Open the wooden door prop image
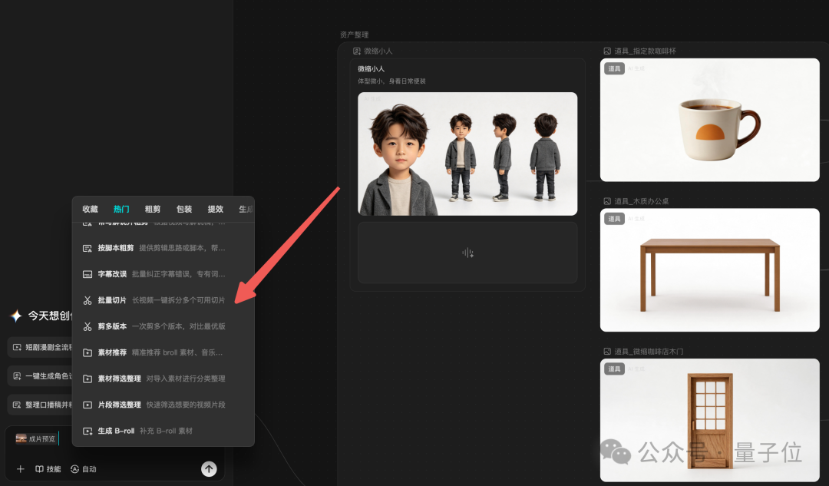 709,421
